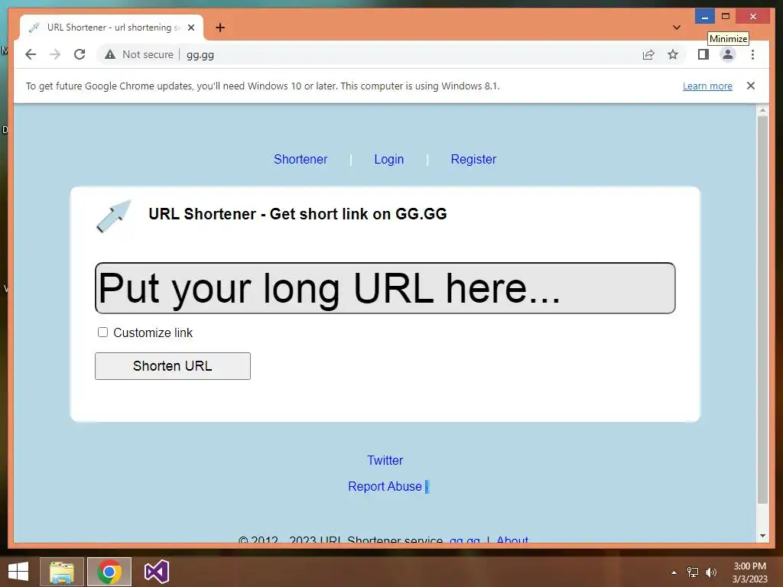This screenshot has width=783, height=587.
Task: Open the Learn more link
Action: [x=707, y=86]
